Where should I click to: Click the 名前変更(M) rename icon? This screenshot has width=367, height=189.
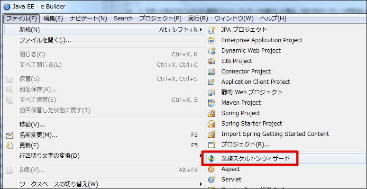click(x=9, y=135)
